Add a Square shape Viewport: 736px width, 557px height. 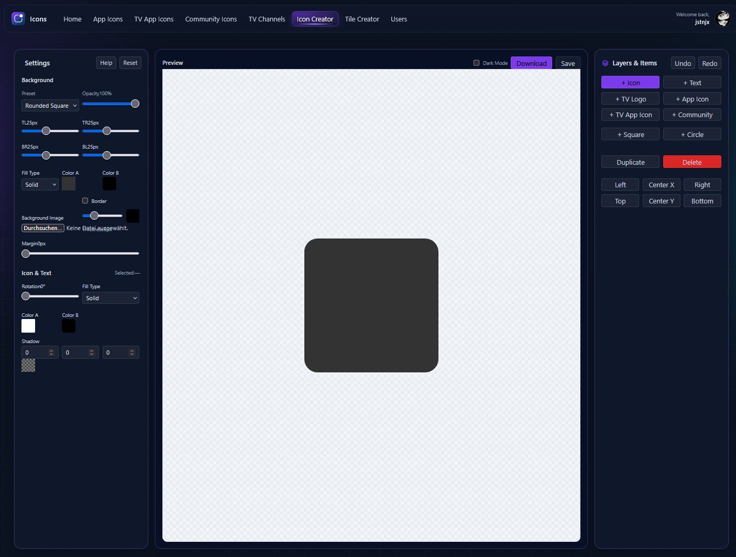[x=630, y=134]
